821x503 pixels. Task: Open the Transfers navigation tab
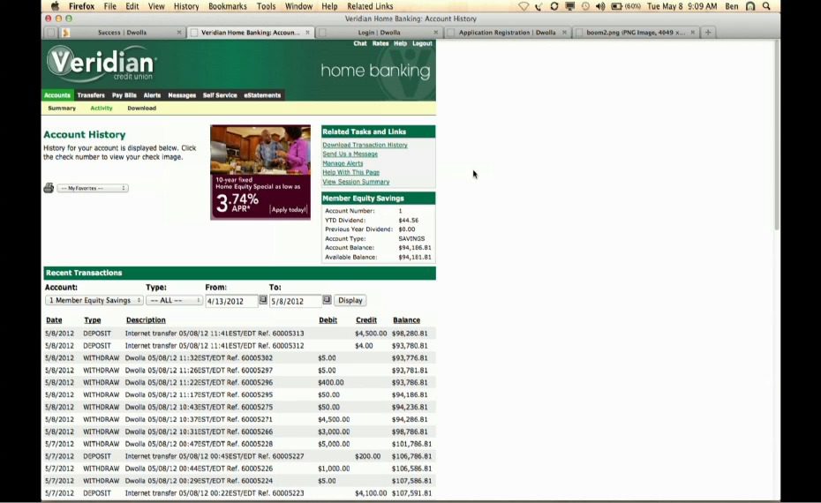click(91, 95)
